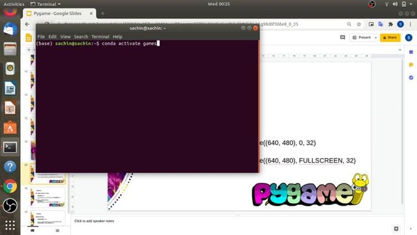The image size is (417, 235).
Task: Open Chrome's three-dot menu
Action: coord(410,24)
